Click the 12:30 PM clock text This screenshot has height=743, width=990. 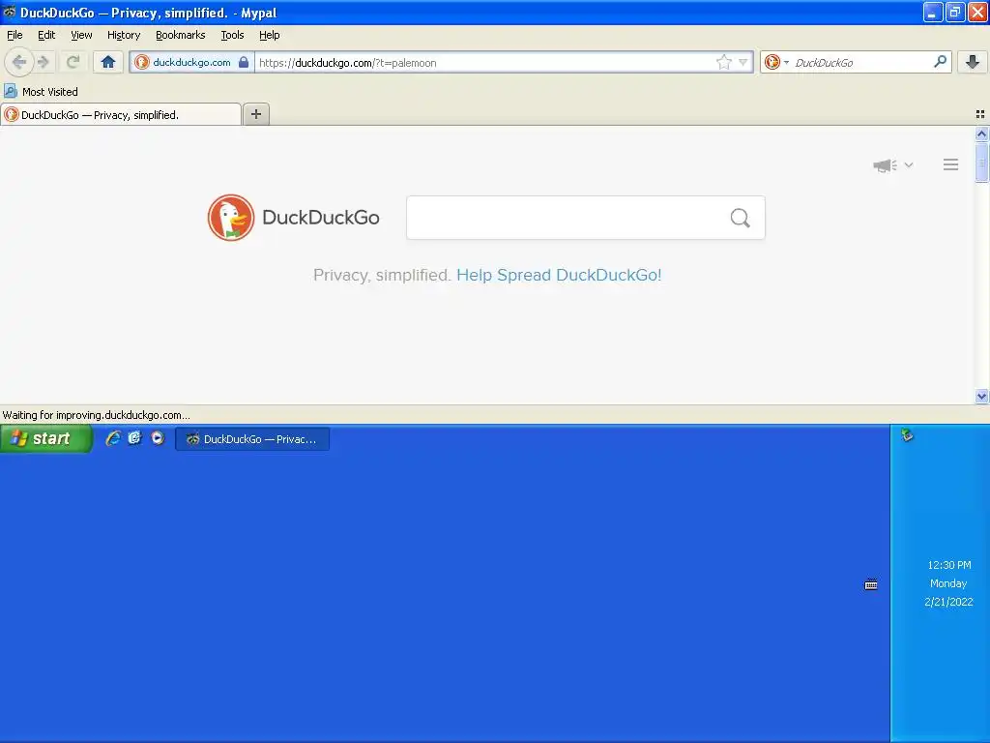(x=949, y=565)
